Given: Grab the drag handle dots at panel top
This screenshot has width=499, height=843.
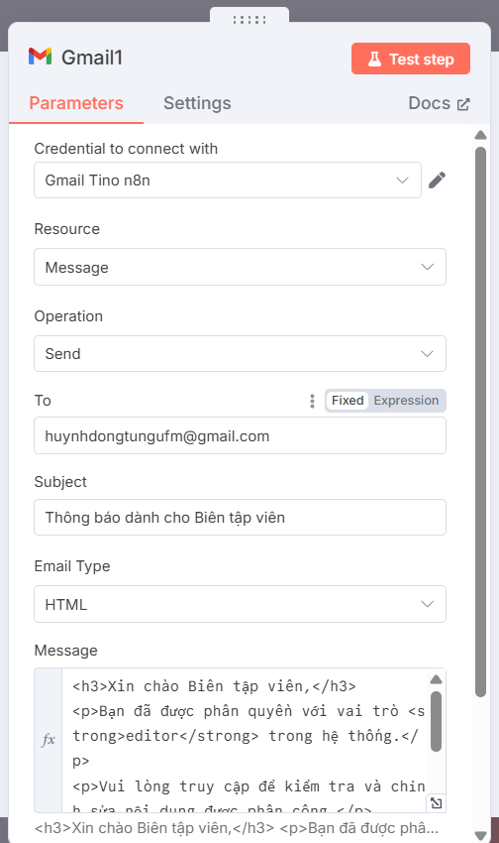Looking at the screenshot, I should click(249, 20).
